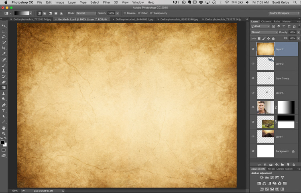This screenshot has height=193, width=301.
Task: Choose the Zoom tool in toolbar
Action: click(x=4, y=134)
